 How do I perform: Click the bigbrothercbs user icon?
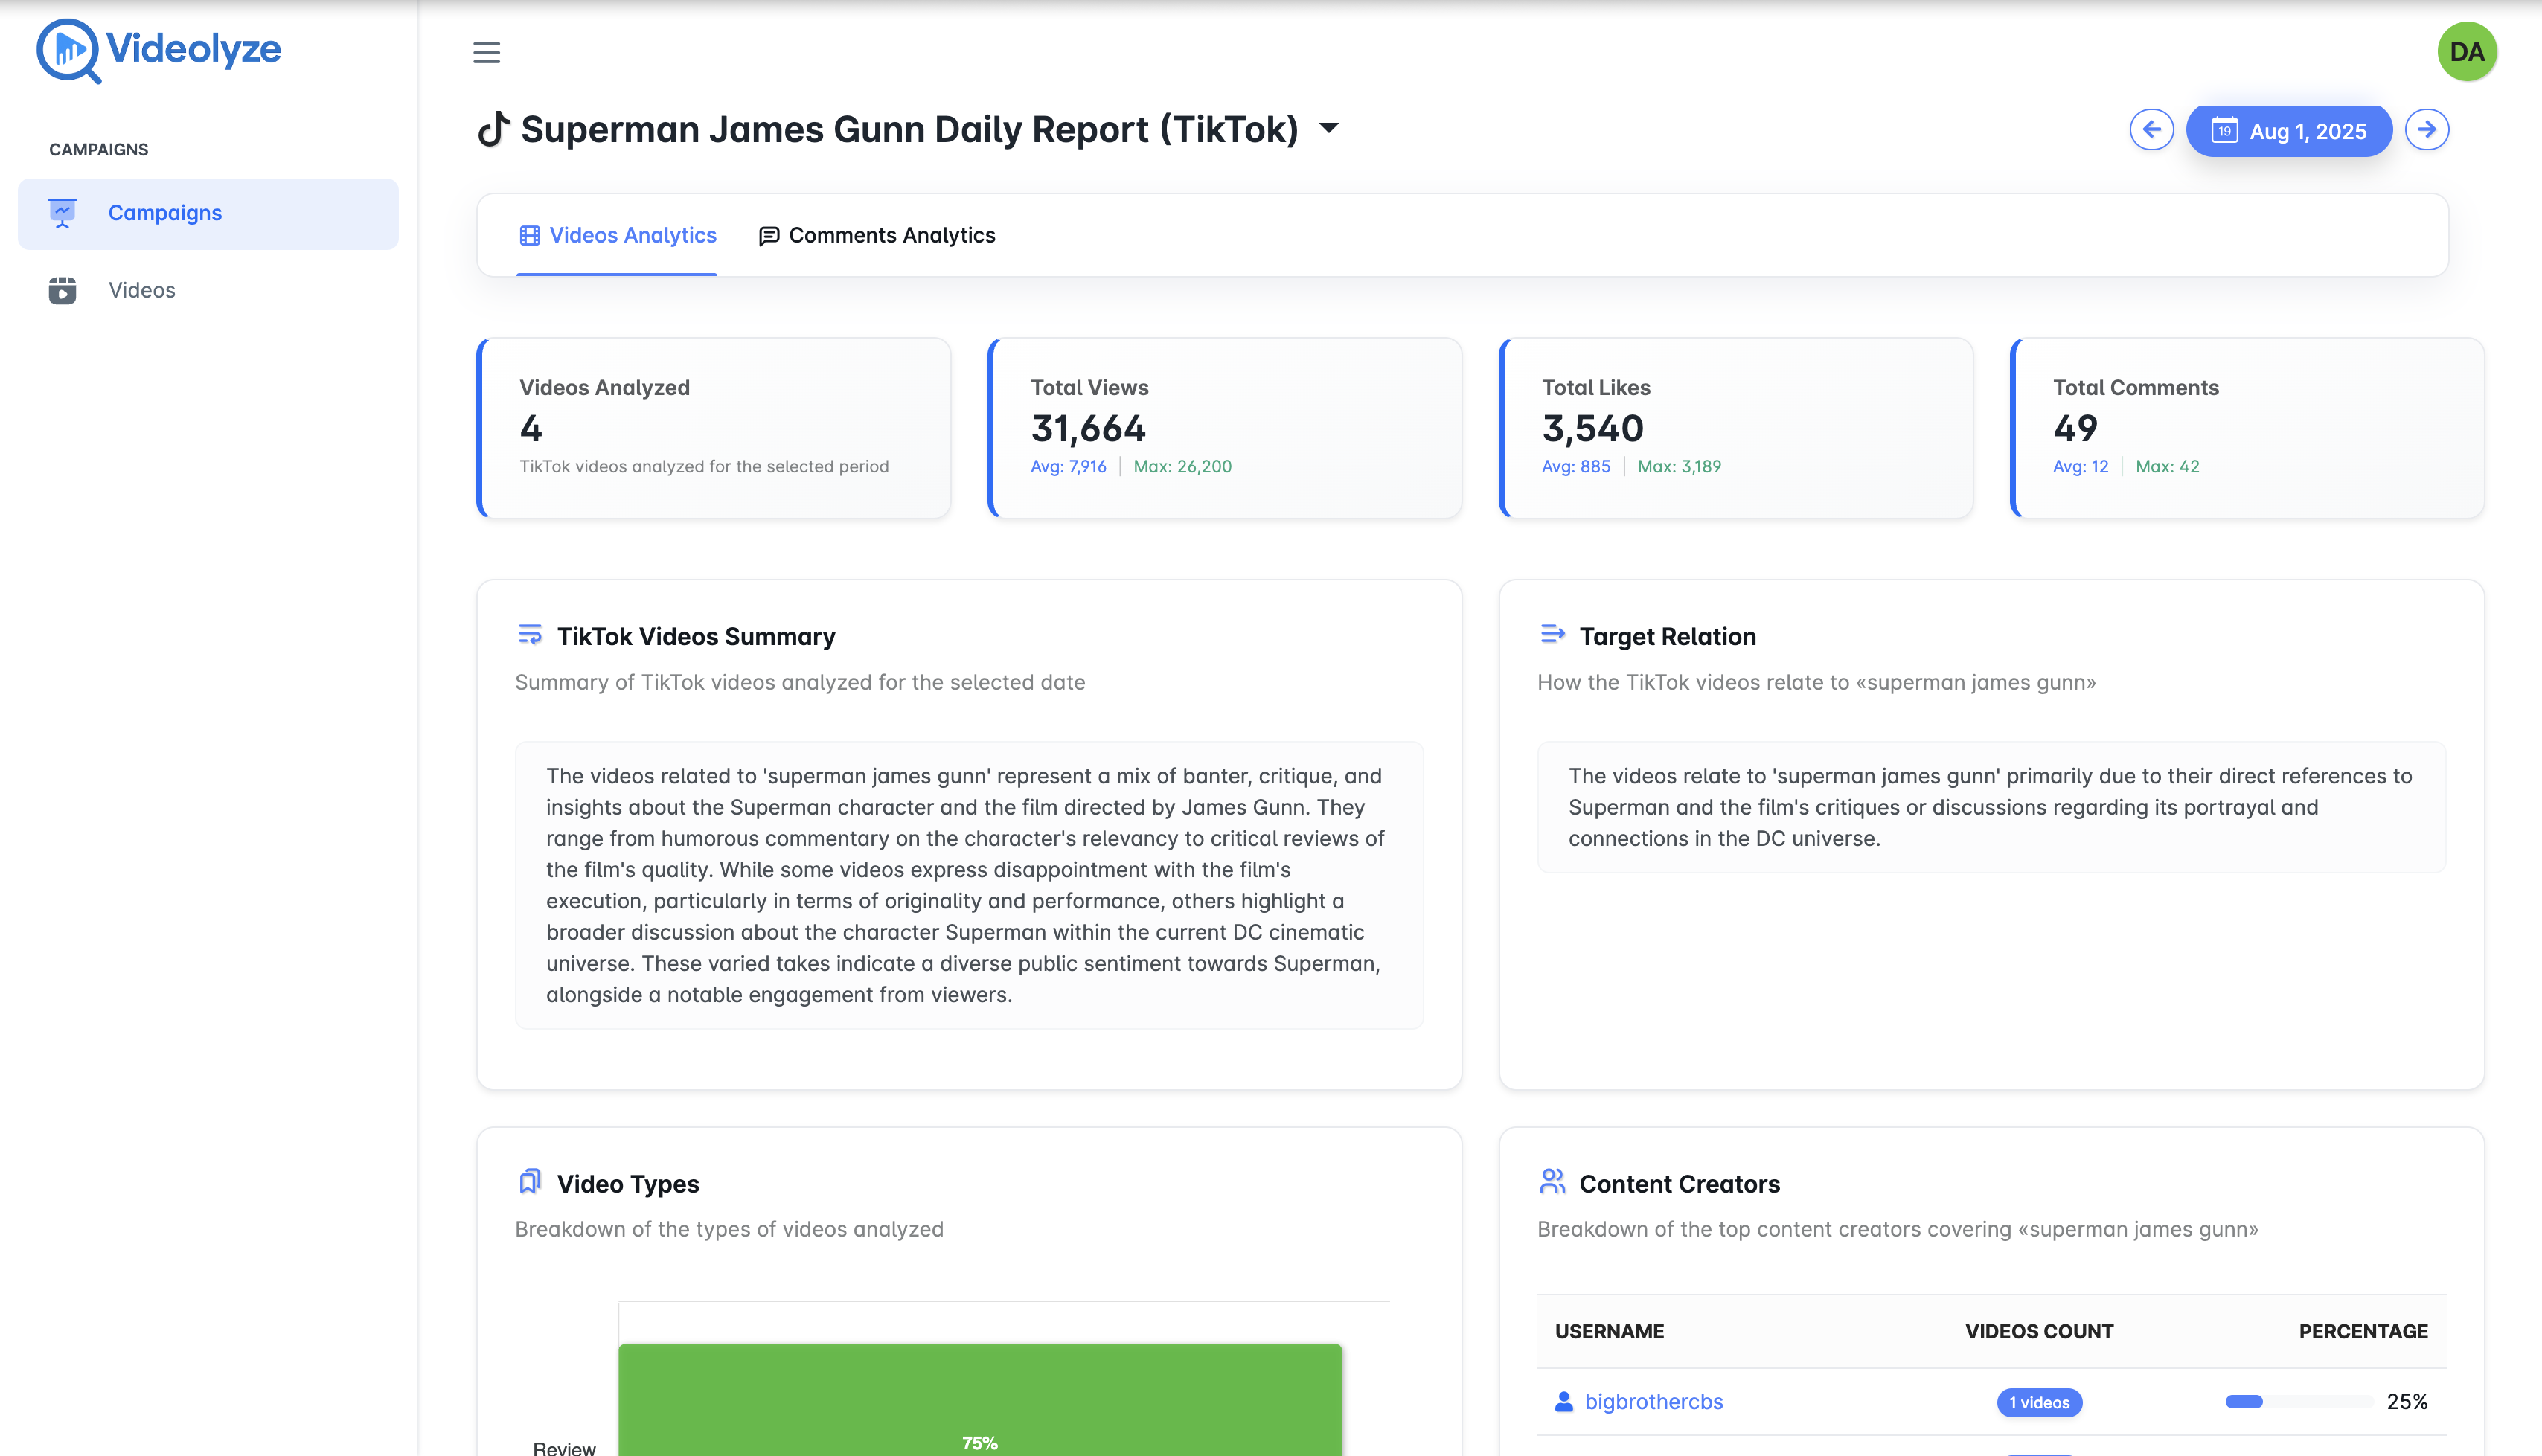pyautogui.click(x=1564, y=1402)
